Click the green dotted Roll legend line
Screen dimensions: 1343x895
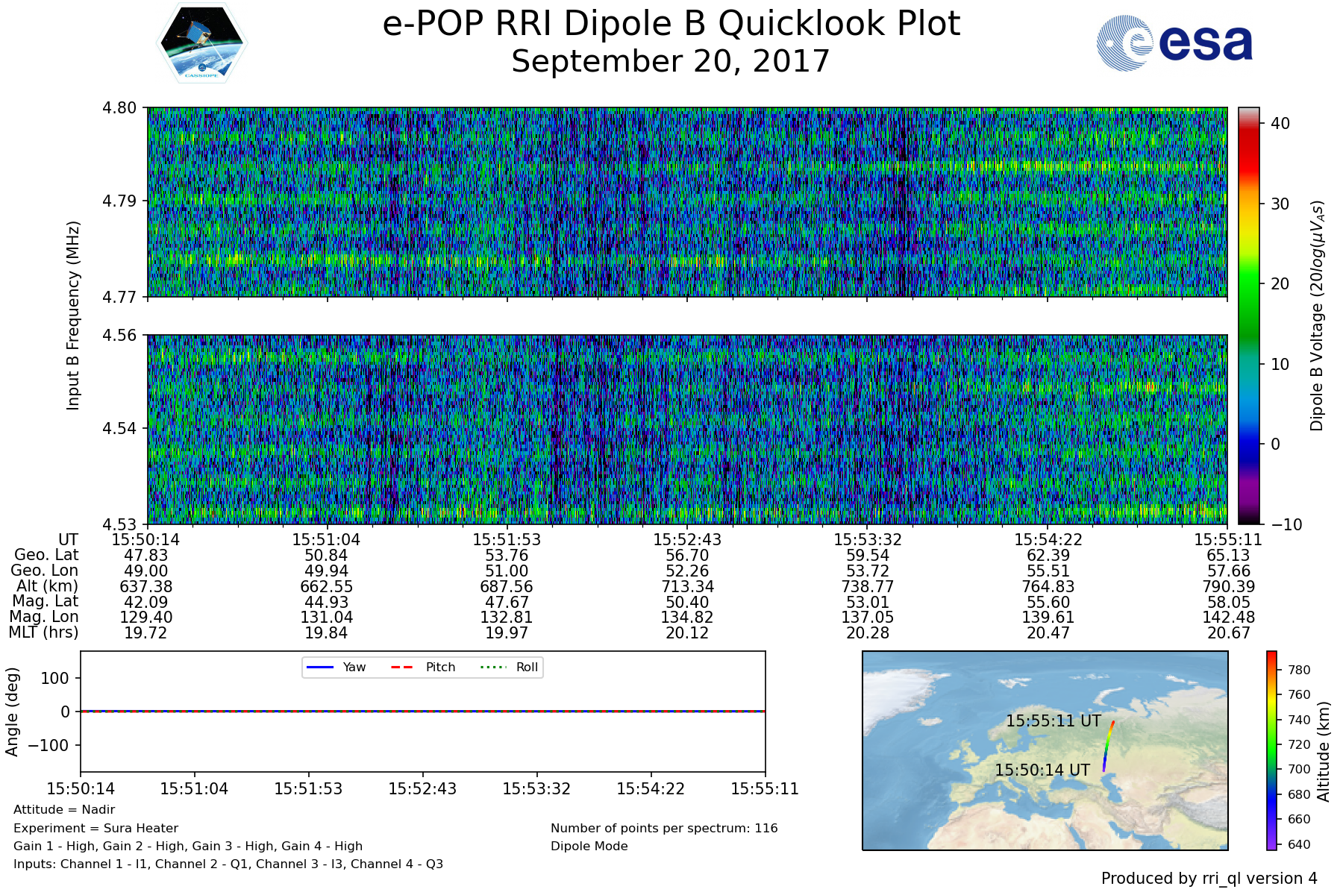492,667
